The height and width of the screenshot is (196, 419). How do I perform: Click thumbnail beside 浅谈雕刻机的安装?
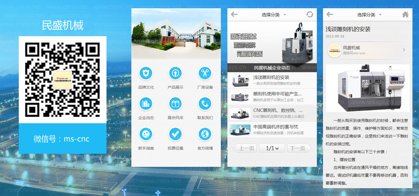[x=240, y=81]
